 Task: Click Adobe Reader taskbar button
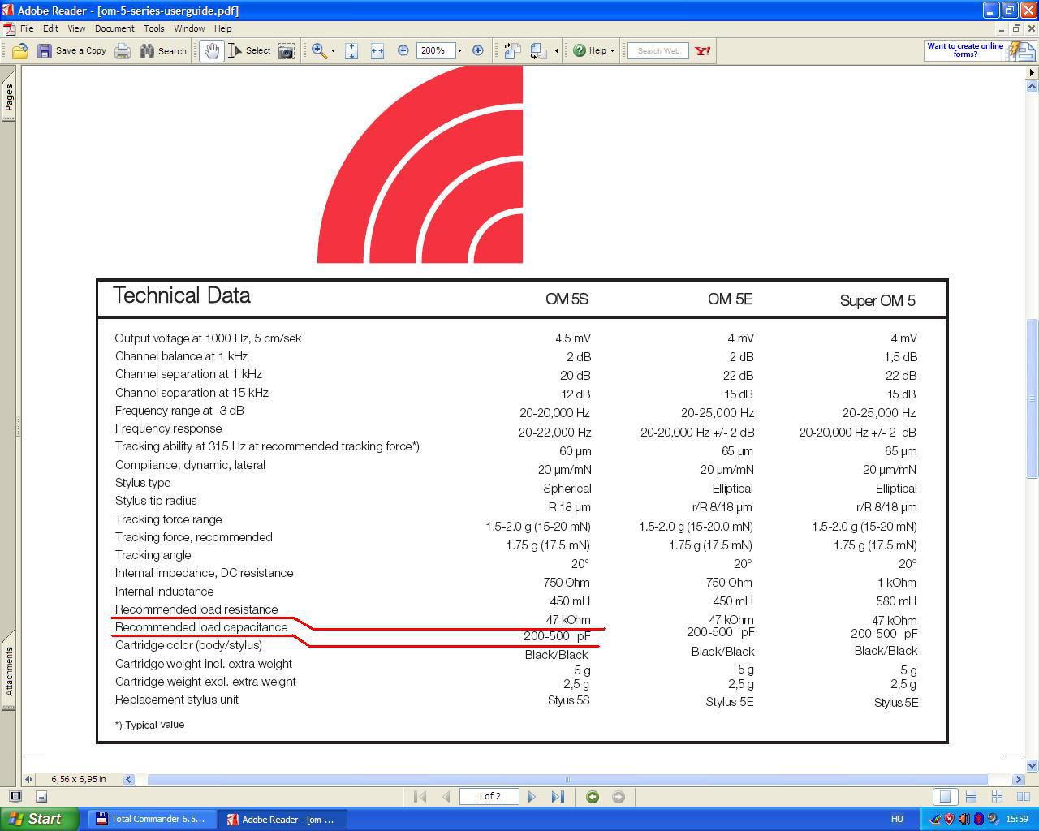pyautogui.click(x=283, y=819)
